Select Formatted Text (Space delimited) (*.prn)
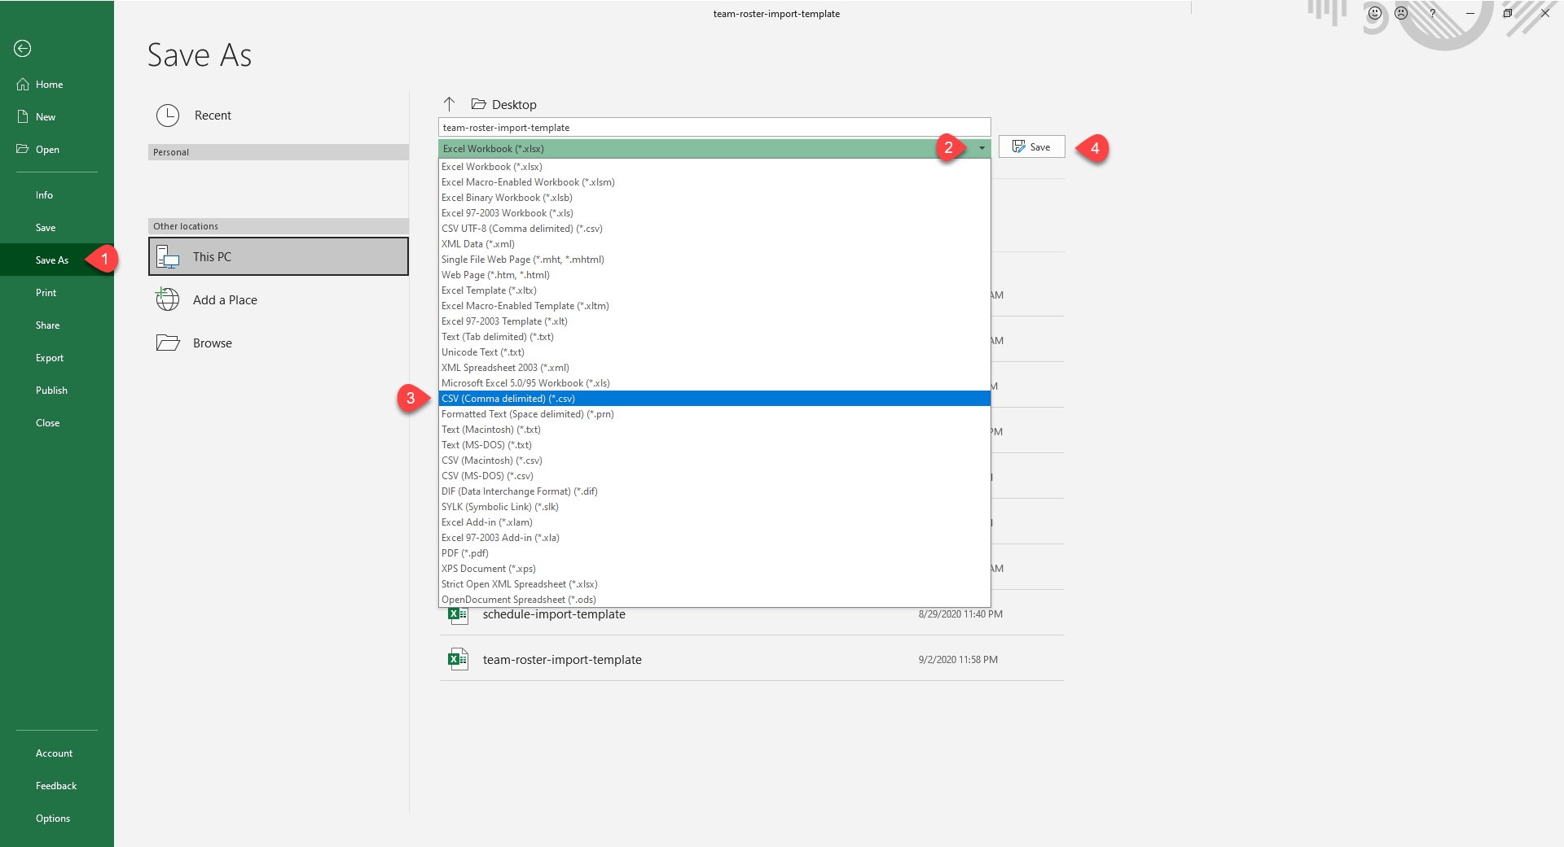 (714, 414)
